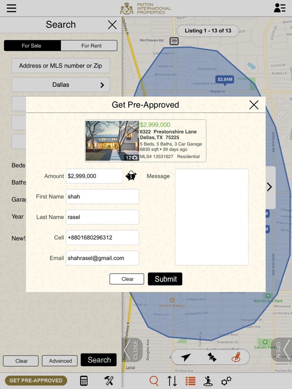Tap the next listing chevron arrow

click(270, 187)
